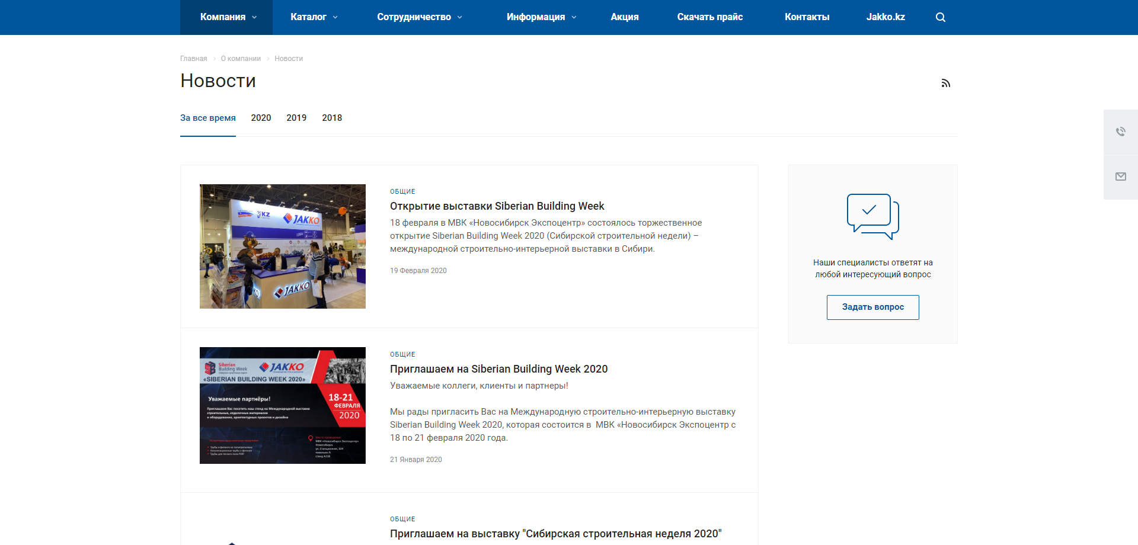
Task: Open the Сотрудничество menu item
Action: point(414,17)
